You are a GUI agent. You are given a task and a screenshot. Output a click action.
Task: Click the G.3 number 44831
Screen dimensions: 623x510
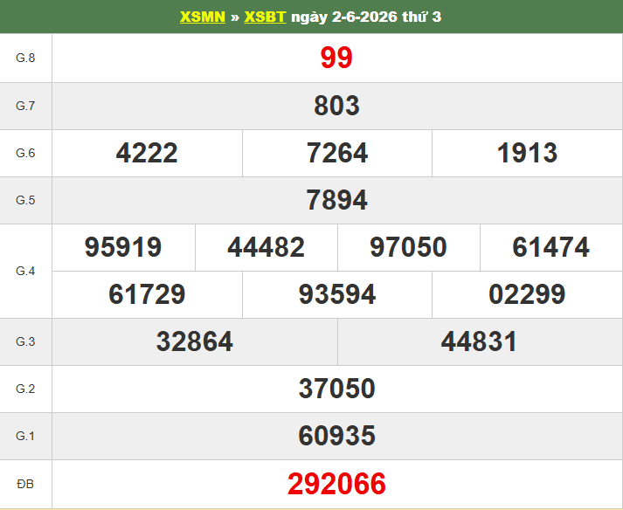[x=480, y=341]
